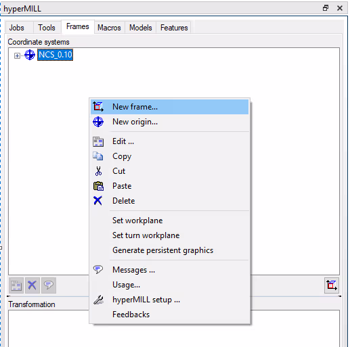Choose Set workplane menu entry
This screenshot has height=347, width=350.
169,221
